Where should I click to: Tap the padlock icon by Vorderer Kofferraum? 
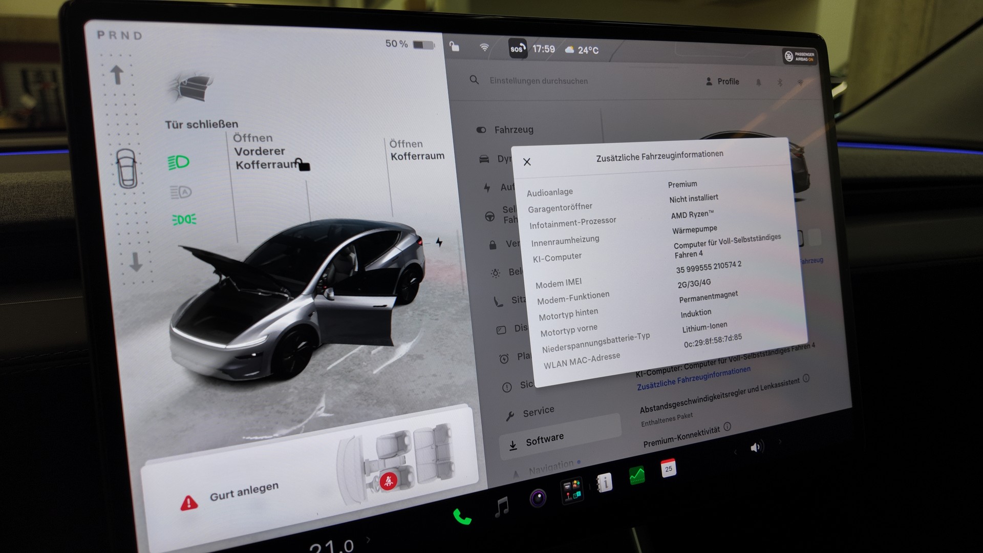303,164
